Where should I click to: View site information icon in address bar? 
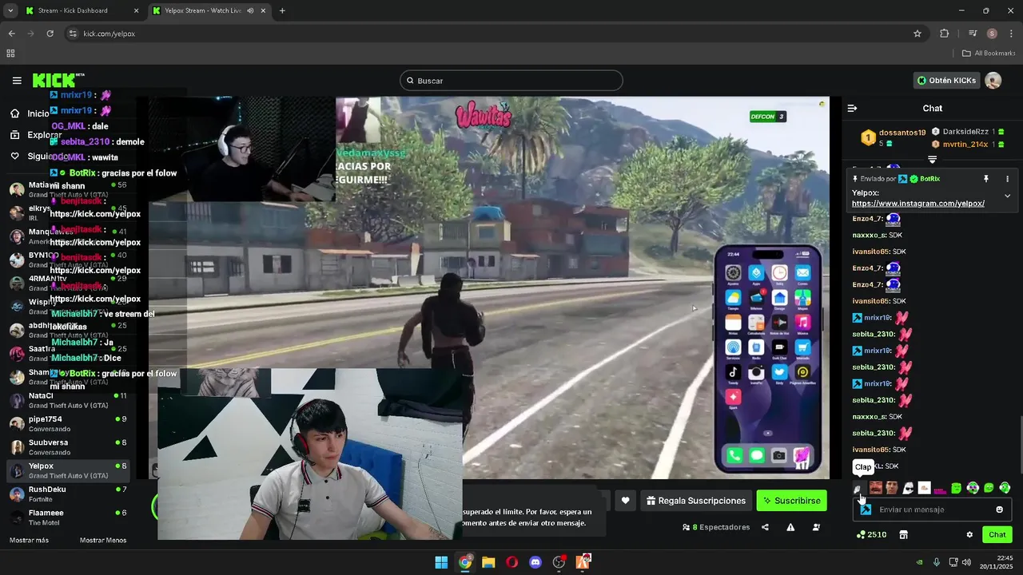click(73, 34)
